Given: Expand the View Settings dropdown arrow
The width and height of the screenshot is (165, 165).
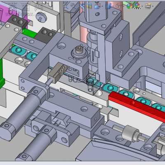Looking at the screenshot, I should coord(153,6).
